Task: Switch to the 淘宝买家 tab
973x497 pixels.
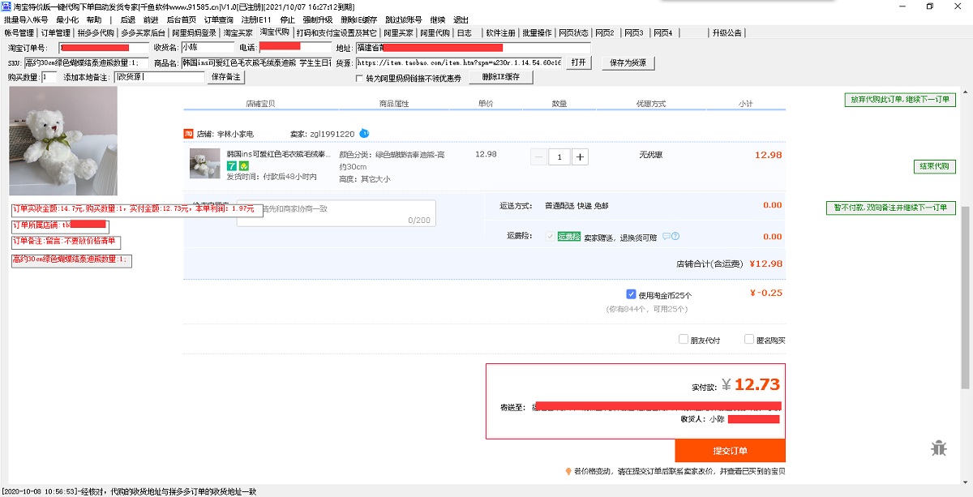Action: (238, 33)
